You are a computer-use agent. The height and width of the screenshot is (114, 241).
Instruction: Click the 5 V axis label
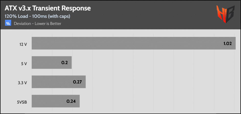click(x=24, y=64)
